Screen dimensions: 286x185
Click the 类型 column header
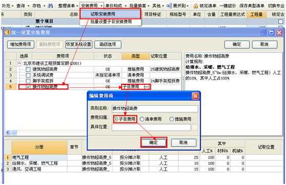pos(136,56)
